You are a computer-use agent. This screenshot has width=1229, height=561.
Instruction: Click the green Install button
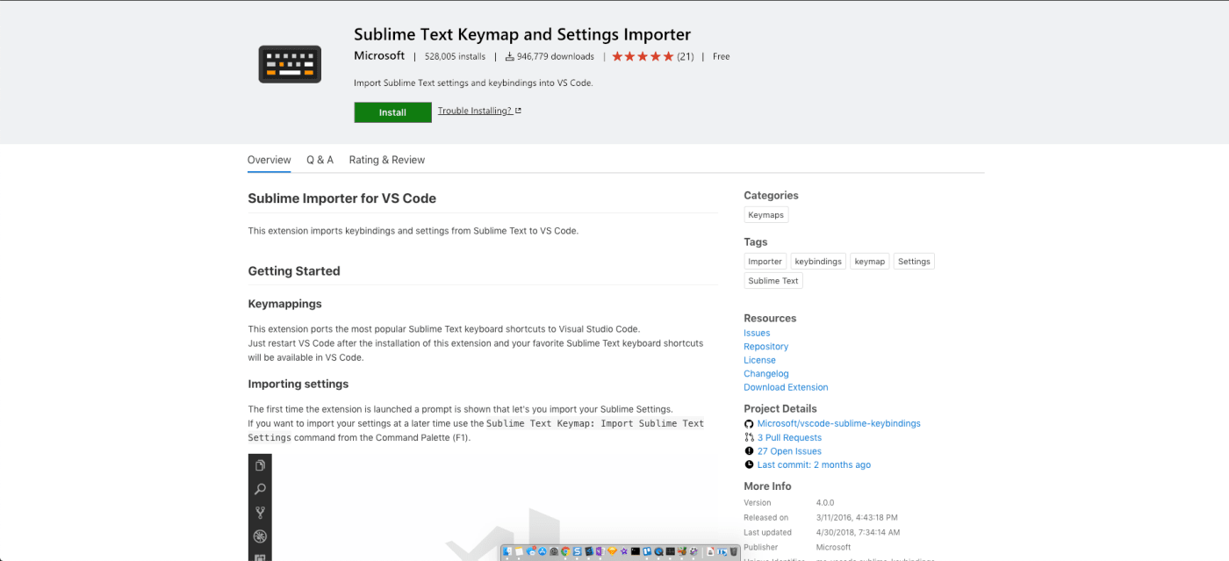click(392, 112)
